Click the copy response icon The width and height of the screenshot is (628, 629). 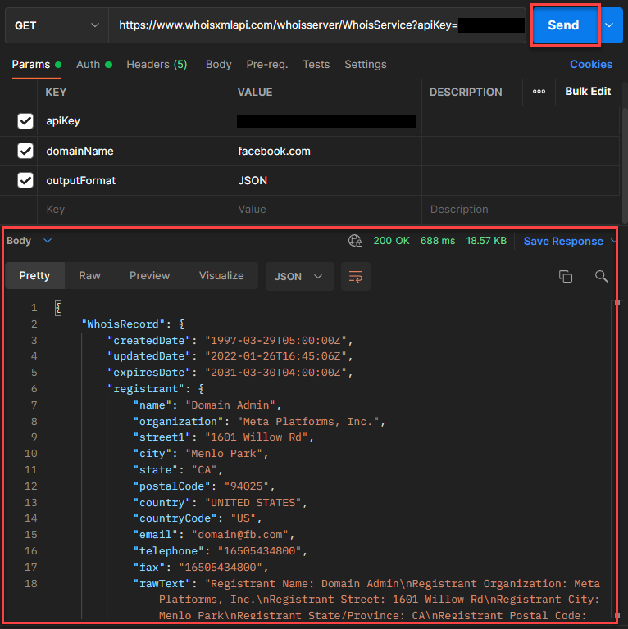point(566,276)
